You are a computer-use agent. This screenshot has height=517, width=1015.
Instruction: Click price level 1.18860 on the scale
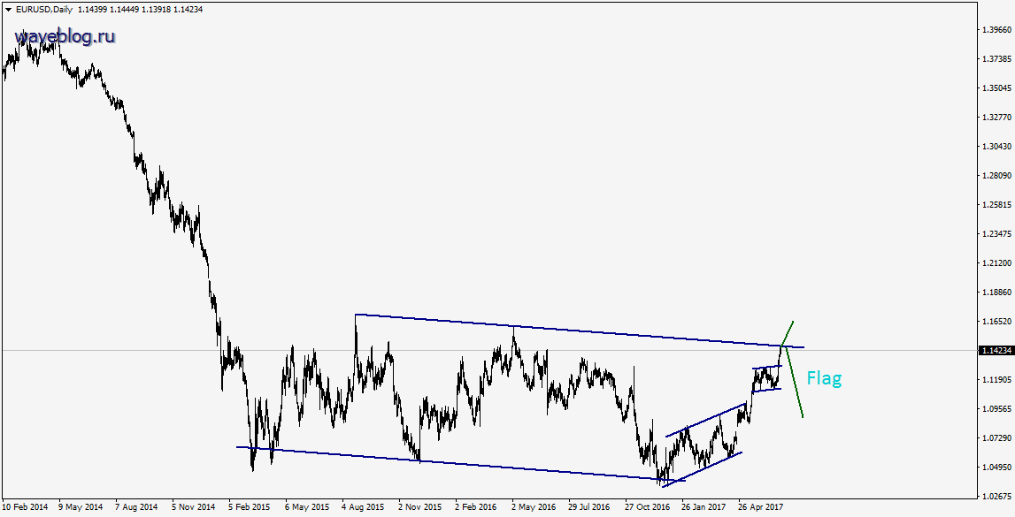coord(996,293)
